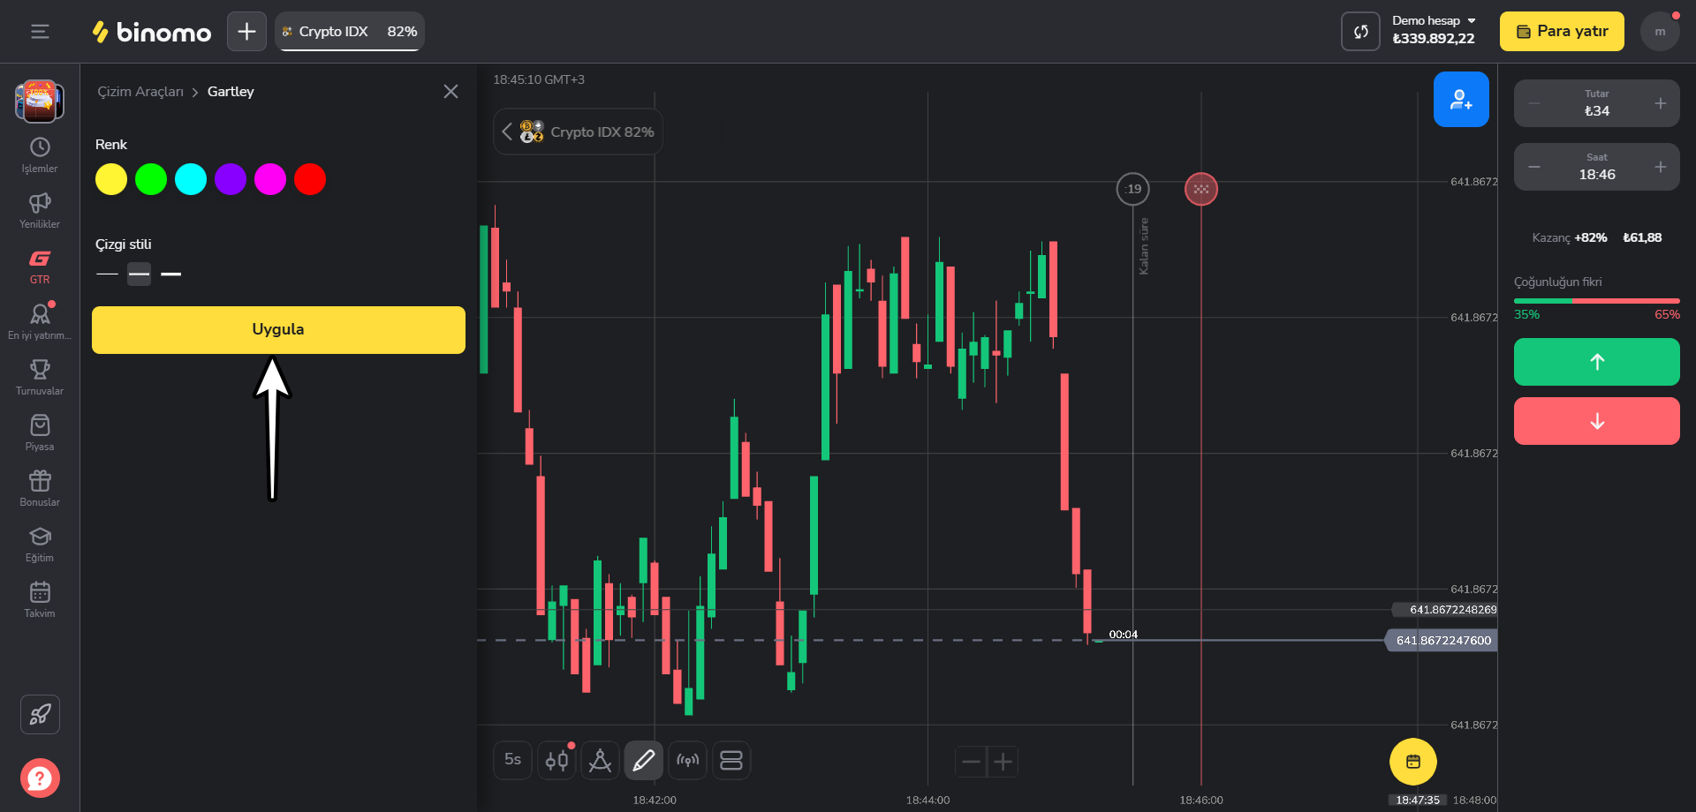The width and height of the screenshot is (1696, 812).
Task: Click the Tutar amount field ₺34
Action: [1597, 103]
